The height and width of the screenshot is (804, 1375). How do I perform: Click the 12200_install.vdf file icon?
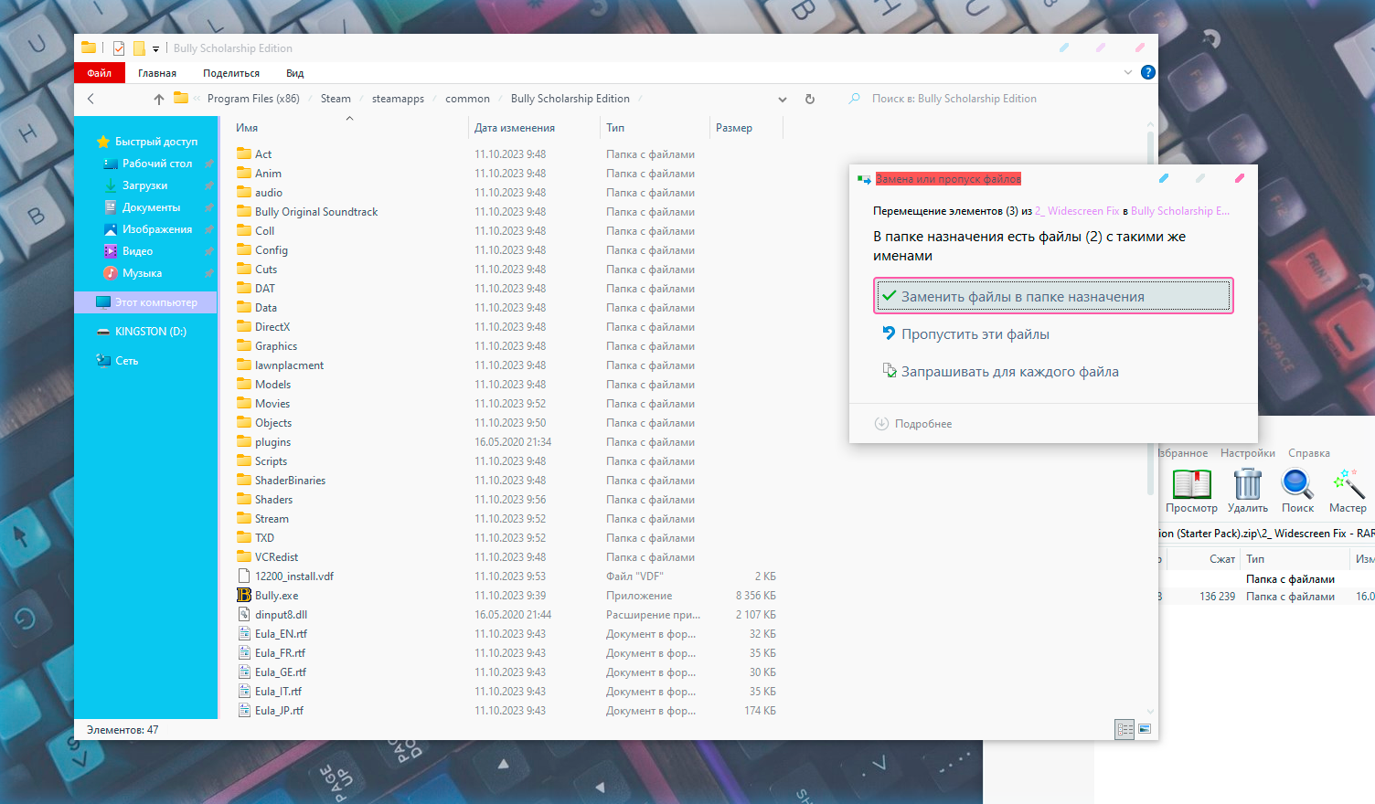click(x=244, y=577)
